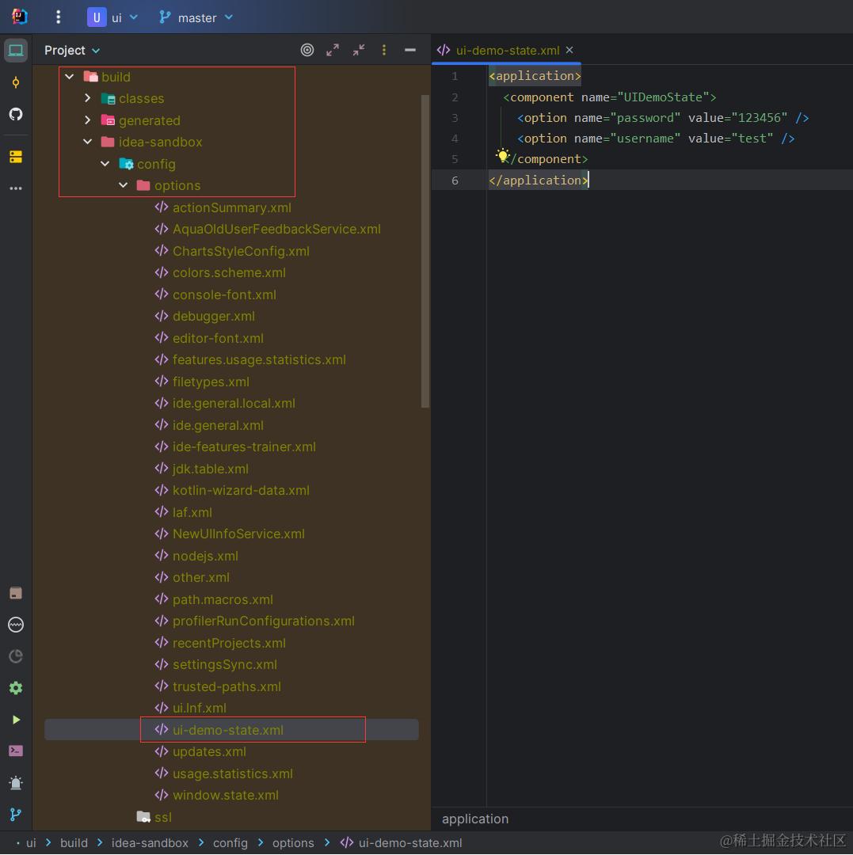Open the main menu three-dots button
The width and height of the screenshot is (853, 855).
(x=59, y=17)
